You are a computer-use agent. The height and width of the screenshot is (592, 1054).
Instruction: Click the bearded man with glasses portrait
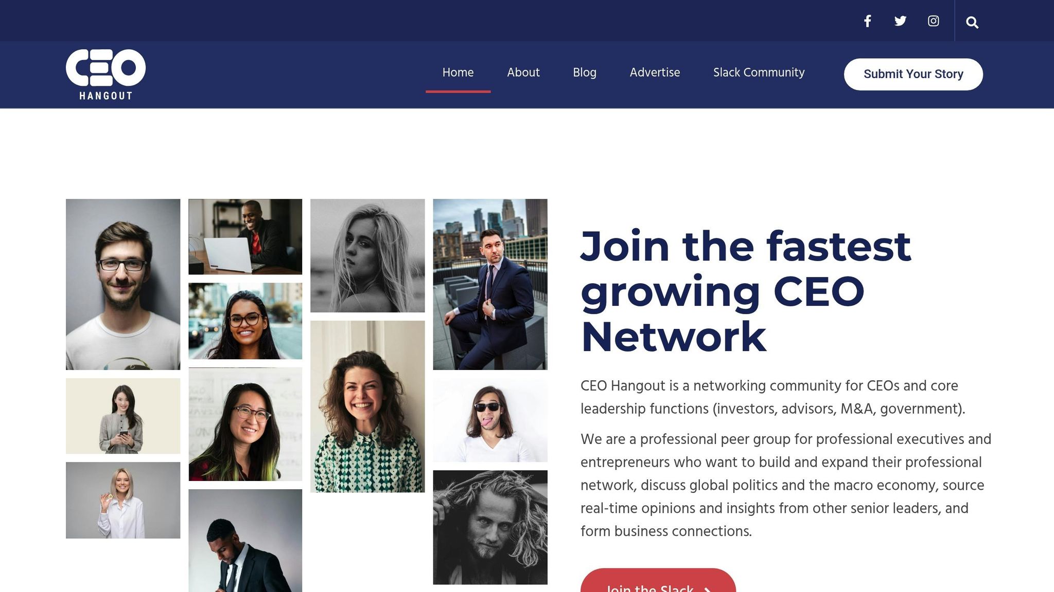pos(123,284)
